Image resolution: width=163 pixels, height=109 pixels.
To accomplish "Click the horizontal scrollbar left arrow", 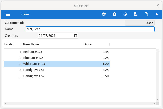I will [x=5, y=103].
